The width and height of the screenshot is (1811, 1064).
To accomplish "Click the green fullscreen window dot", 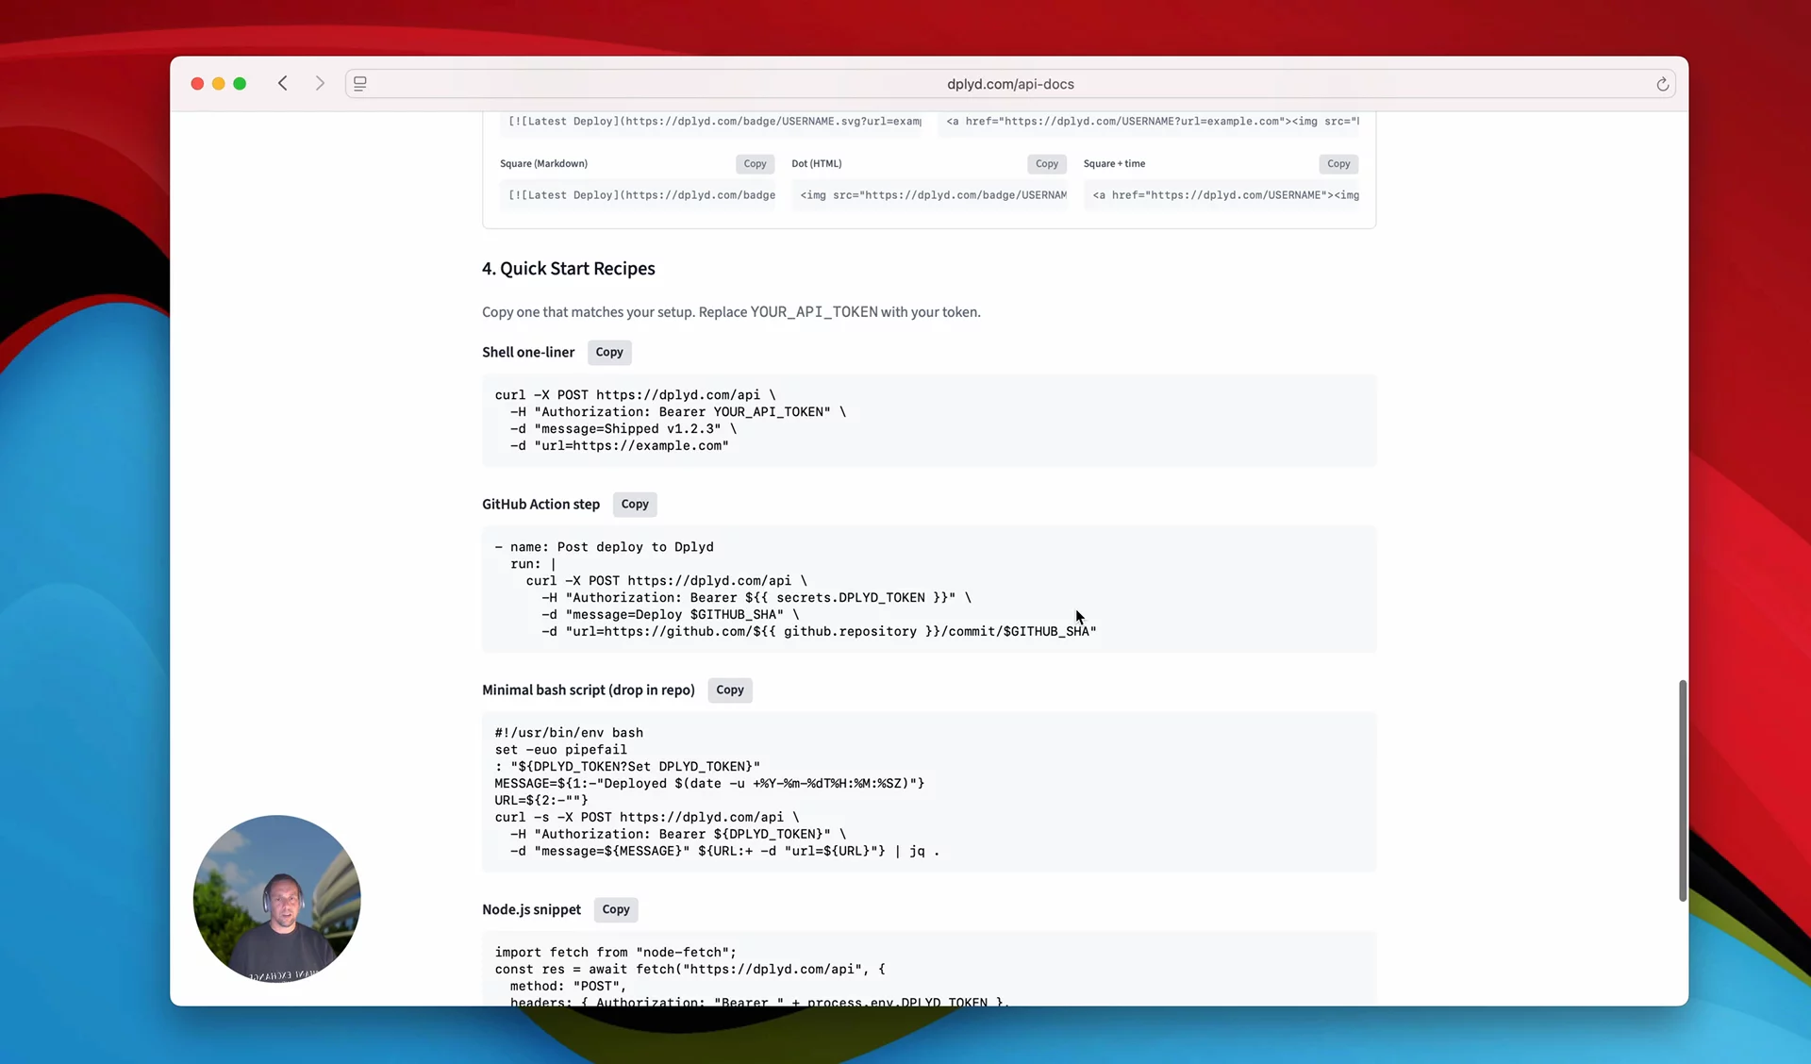I will pos(240,83).
